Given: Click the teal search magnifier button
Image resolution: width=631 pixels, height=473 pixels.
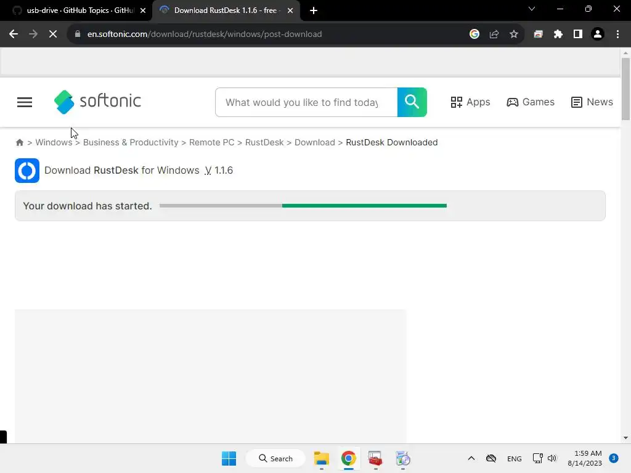Looking at the screenshot, I should 412,102.
